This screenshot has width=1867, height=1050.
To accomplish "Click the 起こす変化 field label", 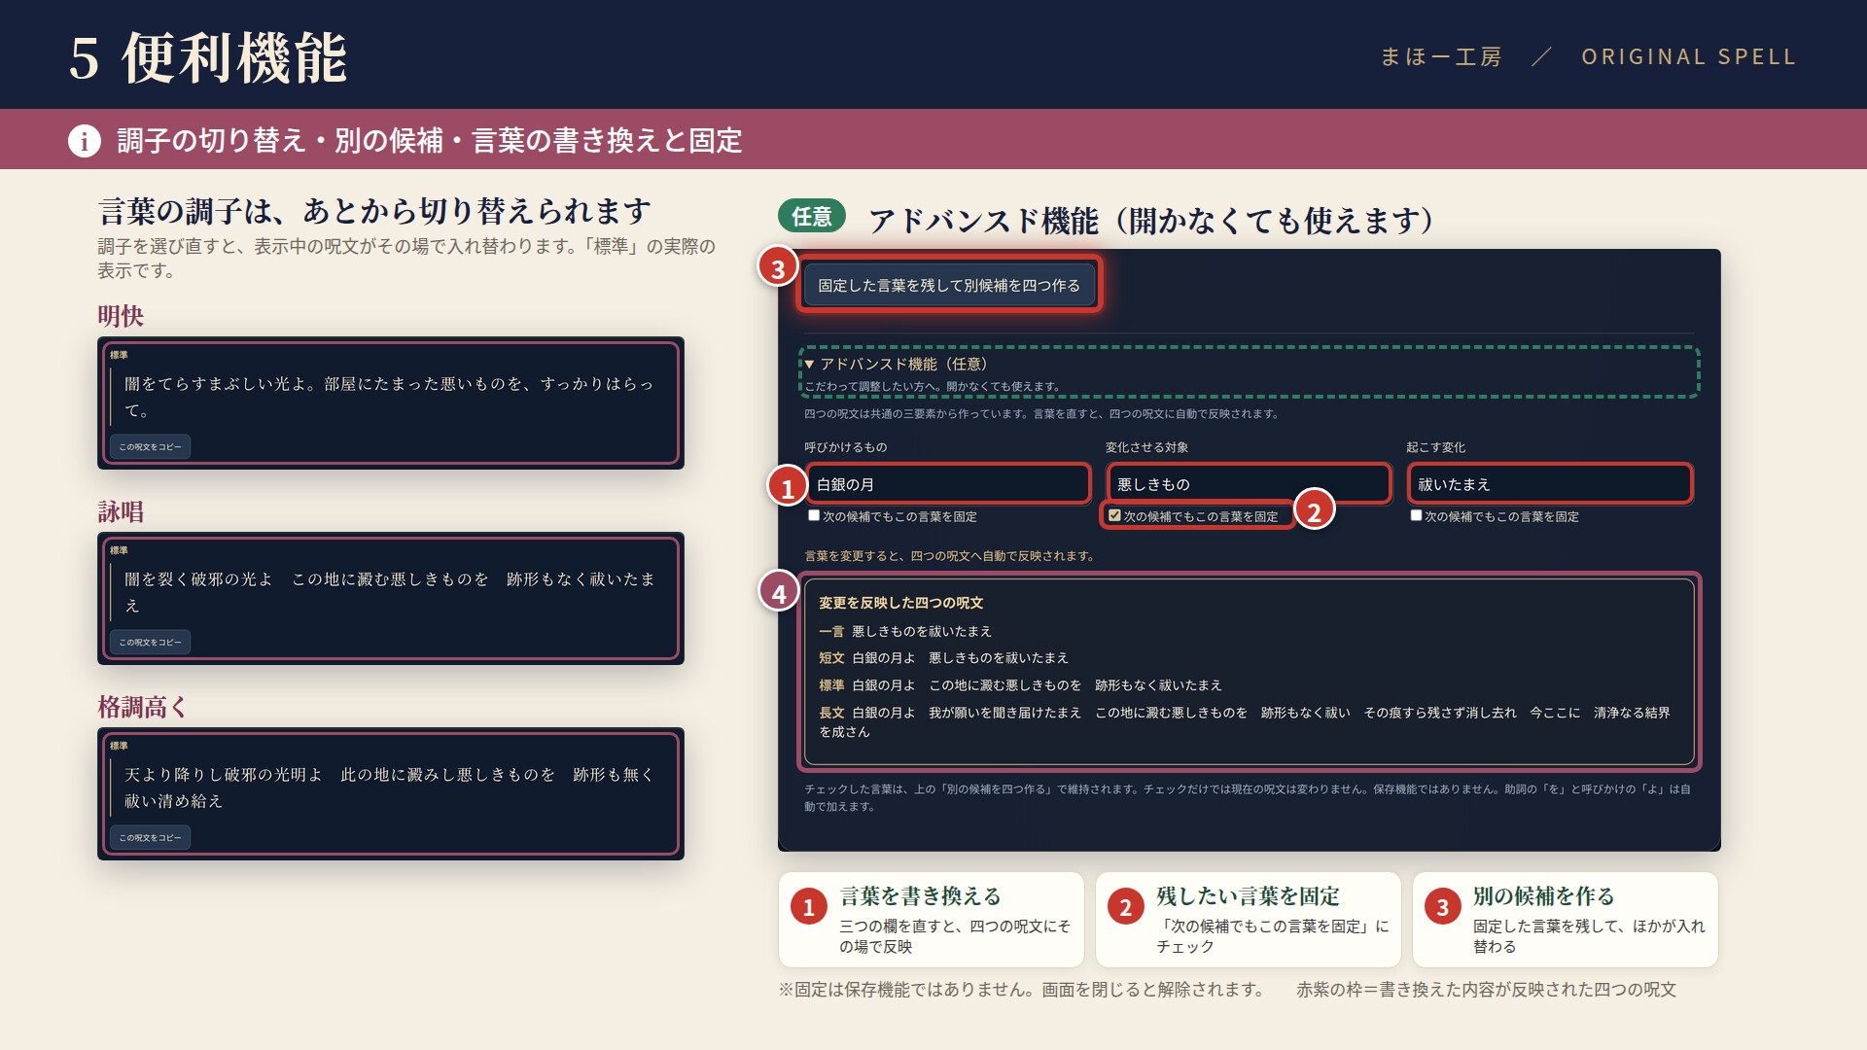I will (x=1435, y=447).
